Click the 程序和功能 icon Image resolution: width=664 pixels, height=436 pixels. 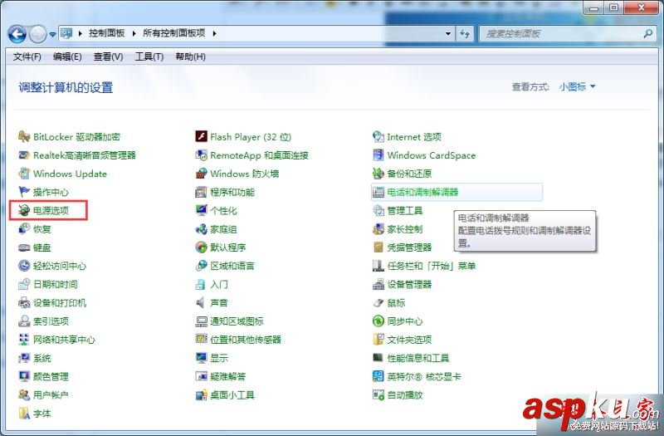(x=201, y=192)
